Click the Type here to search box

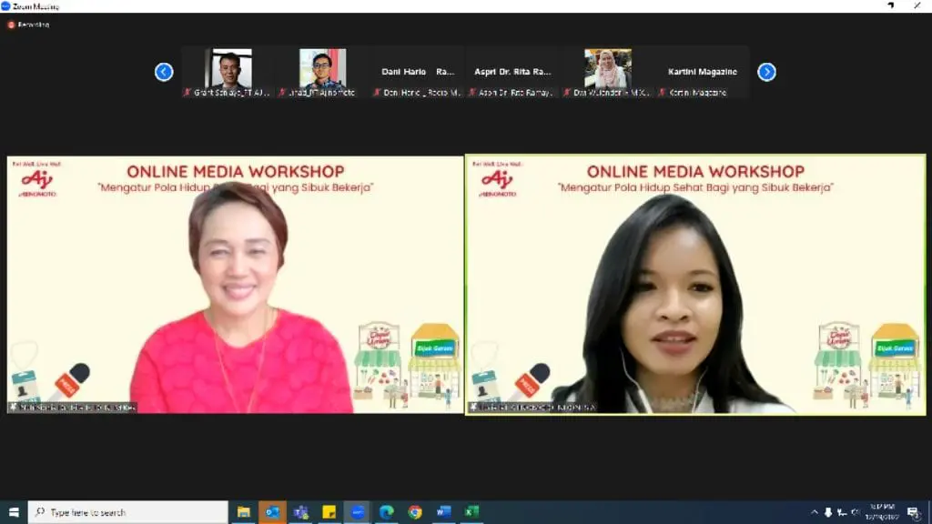[x=127, y=512]
